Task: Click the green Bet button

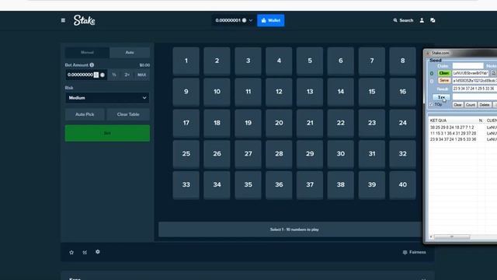Action: tap(107, 133)
